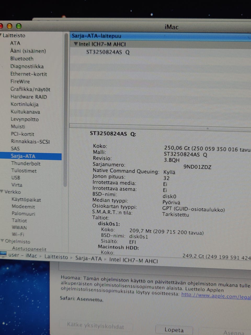Select WWAN under Verkko
The image size is (251, 335).
coord(19,227)
